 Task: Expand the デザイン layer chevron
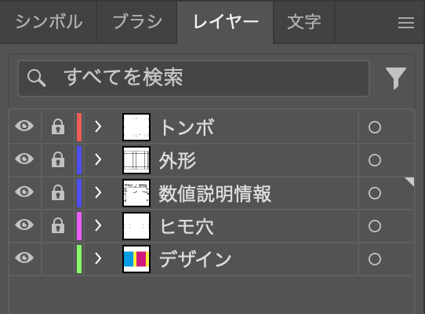(98, 258)
